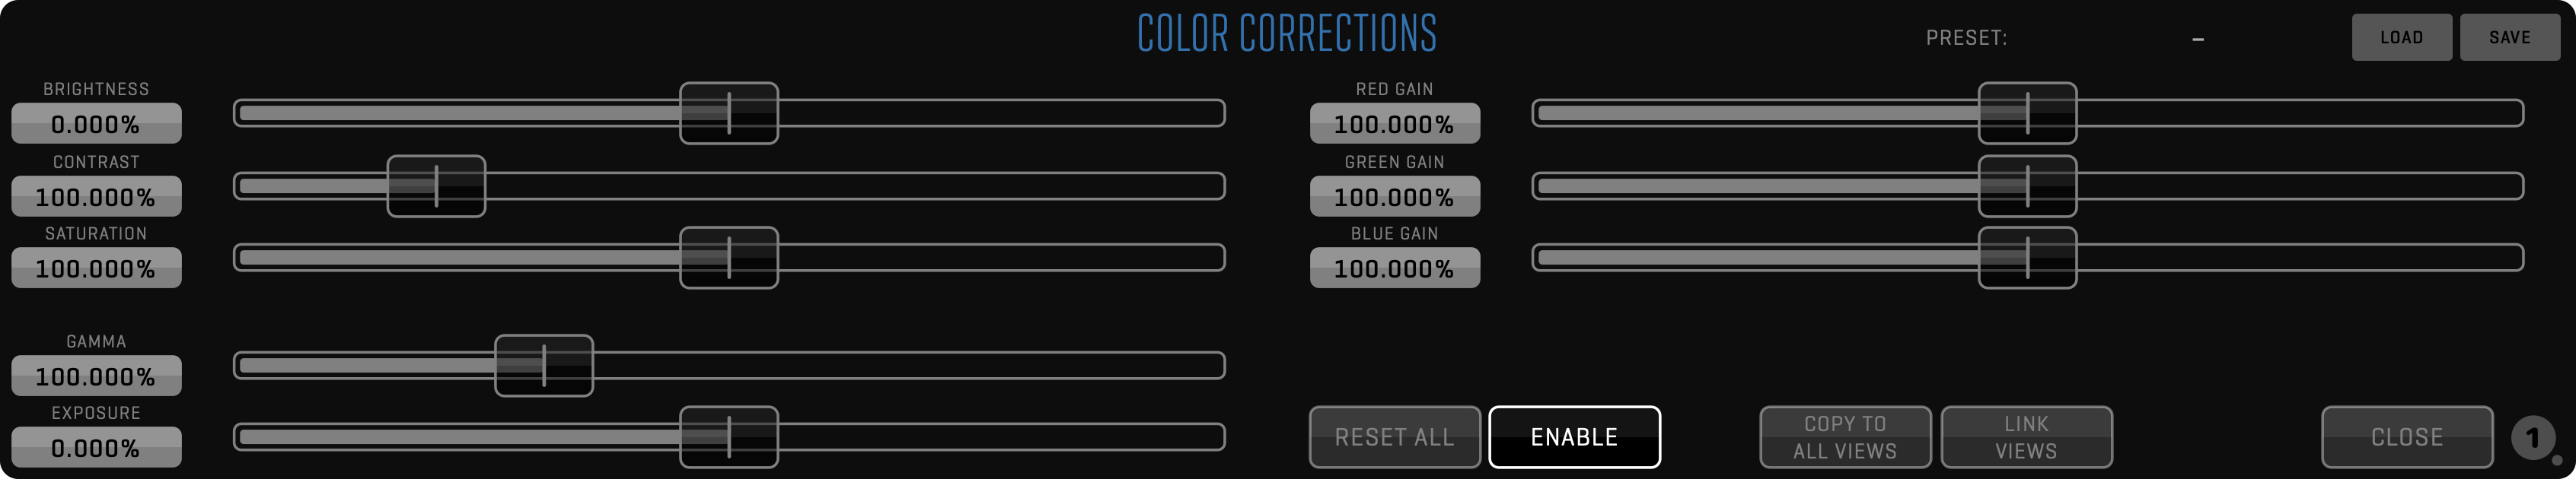Close the Color Corrections panel
Viewport: 2576px width, 479px height.
tap(2406, 437)
